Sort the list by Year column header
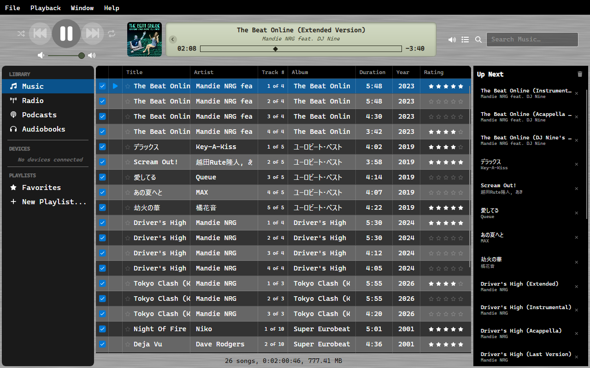The height and width of the screenshot is (368, 590). 406,72
